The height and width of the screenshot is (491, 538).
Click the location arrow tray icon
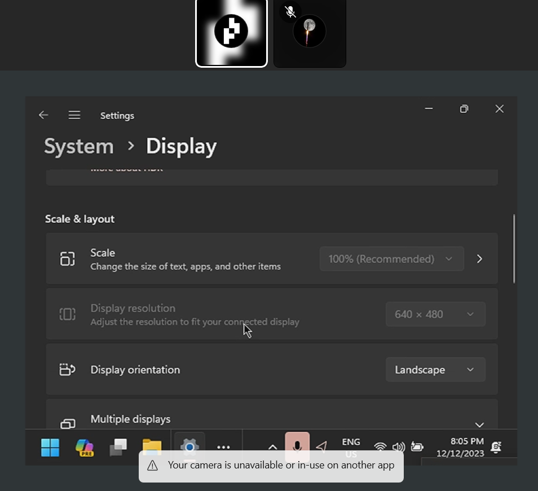click(321, 447)
